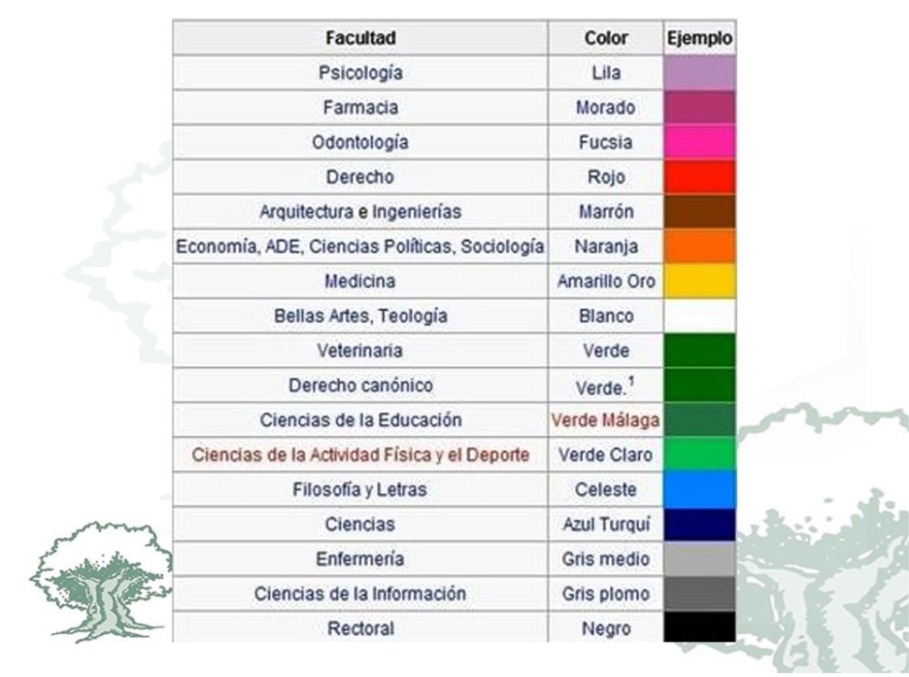Open the Arquitectura e Ingenierías link
The width and height of the screenshot is (909, 677).
(360, 212)
